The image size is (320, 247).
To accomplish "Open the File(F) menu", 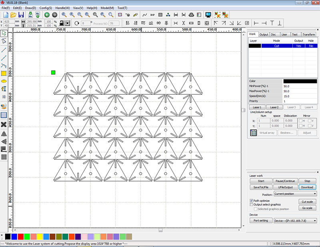I will pyautogui.click(x=6, y=8).
